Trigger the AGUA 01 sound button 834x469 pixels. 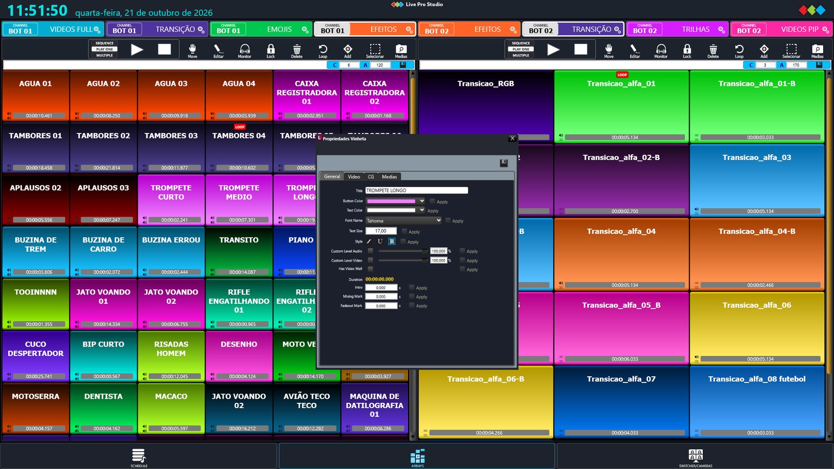pyautogui.click(x=35, y=95)
